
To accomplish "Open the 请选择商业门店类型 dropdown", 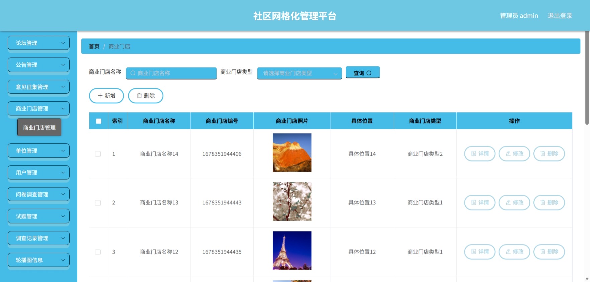I will 300,73.
